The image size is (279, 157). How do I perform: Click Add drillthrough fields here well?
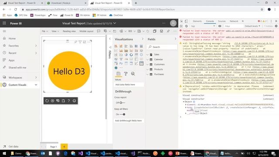(x=129, y=121)
